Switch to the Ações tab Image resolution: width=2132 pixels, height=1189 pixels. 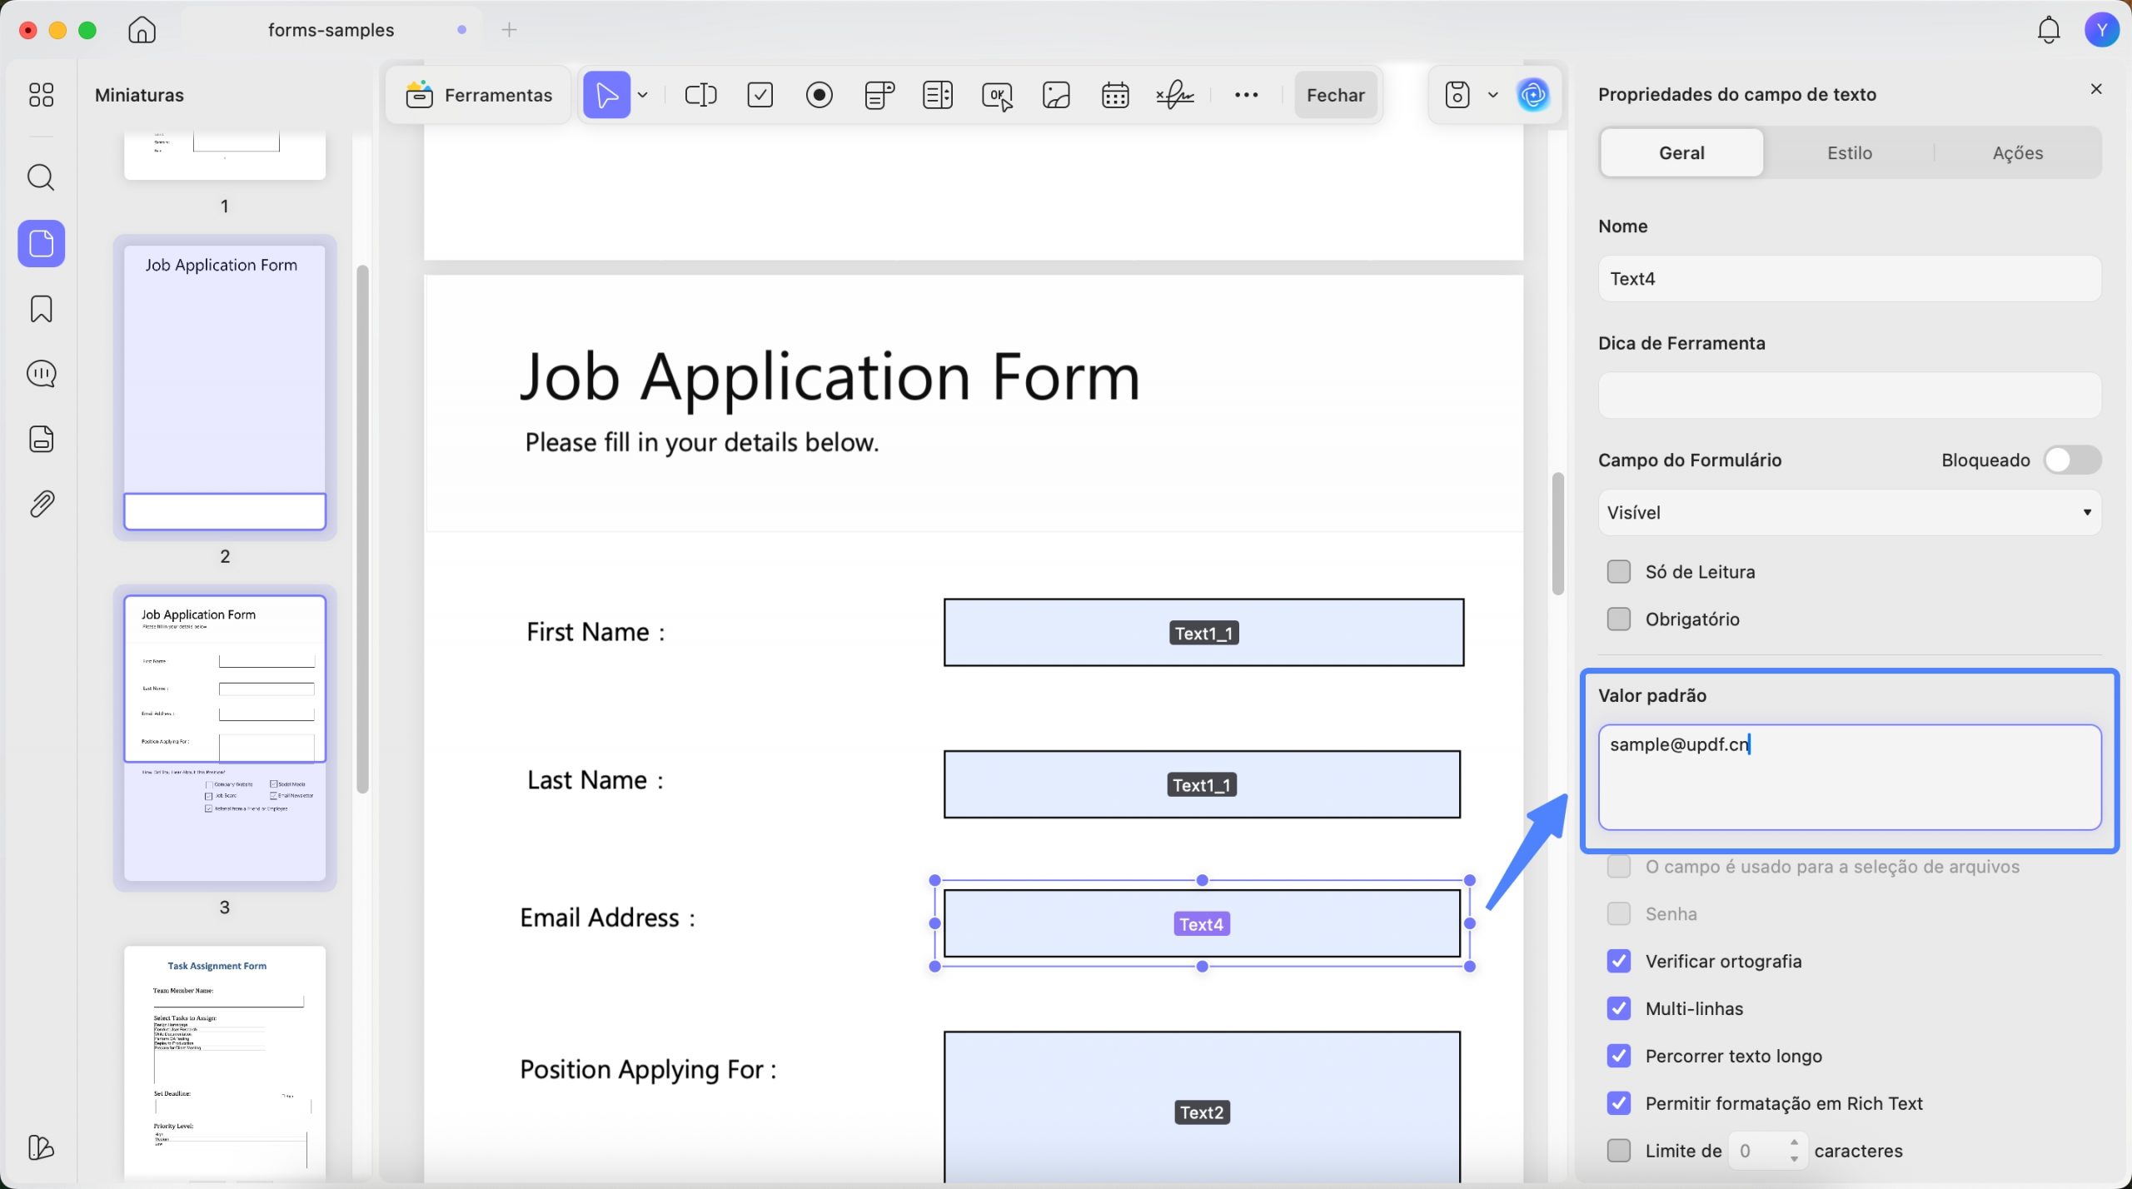tap(2017, 152)
